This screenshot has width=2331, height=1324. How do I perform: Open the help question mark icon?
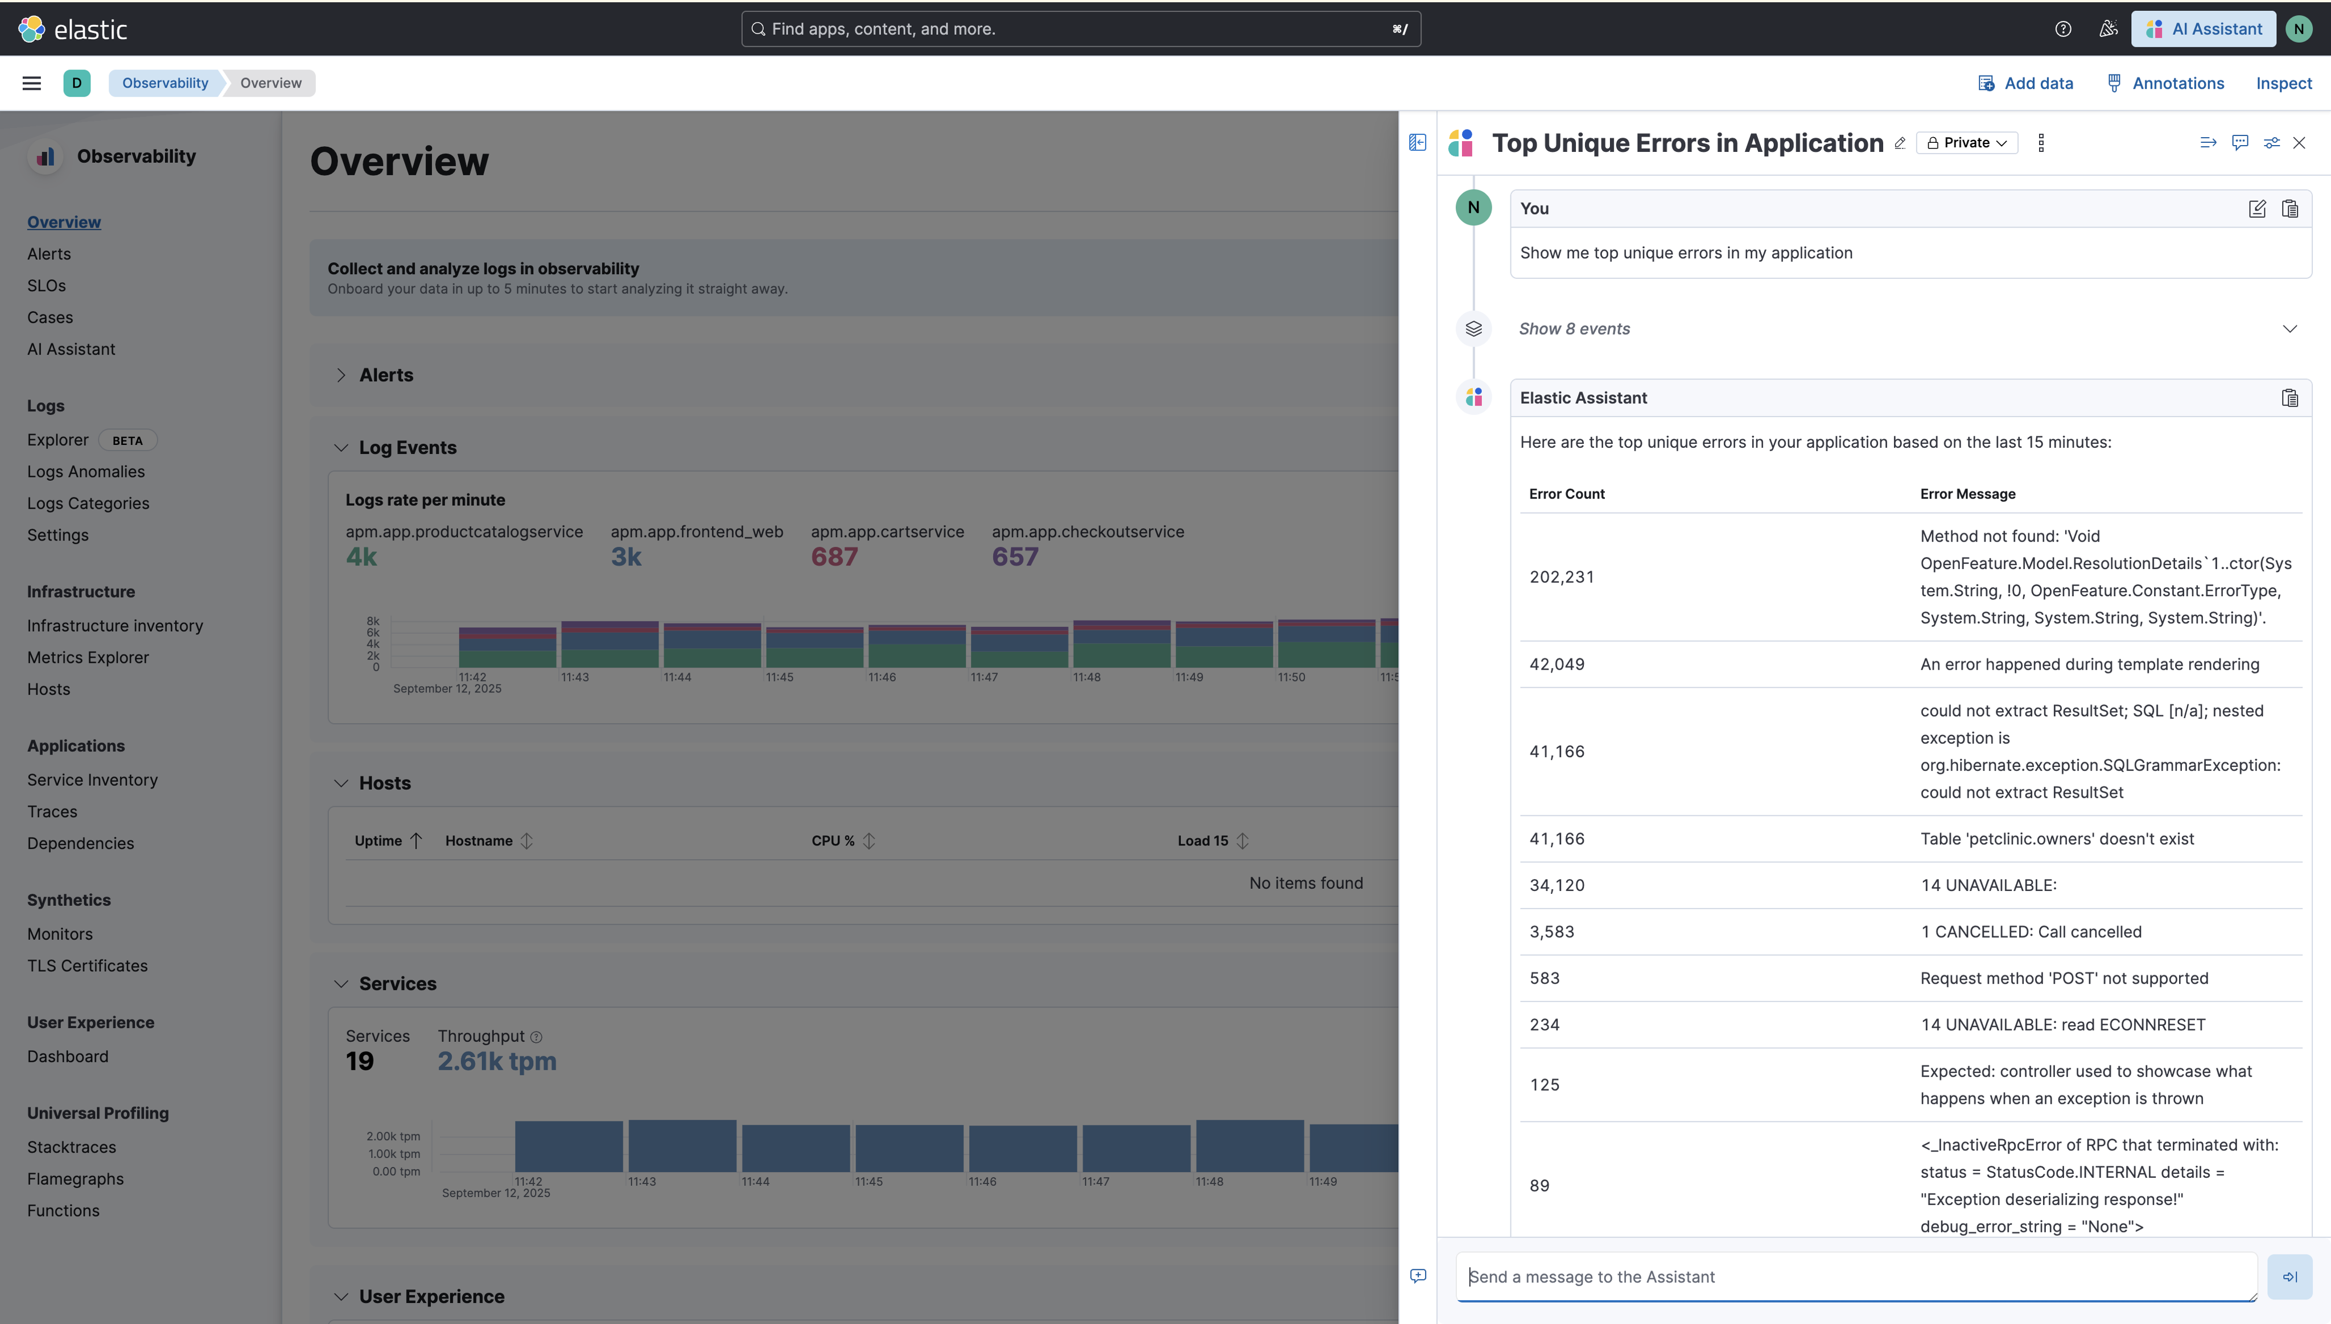[2062, 28]
